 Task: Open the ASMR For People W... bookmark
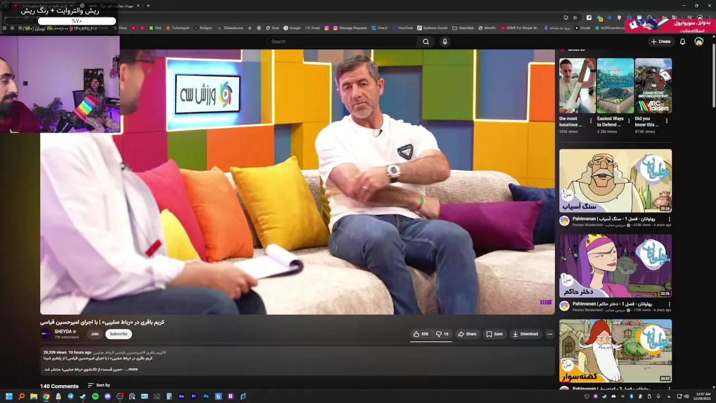(520, 28)
